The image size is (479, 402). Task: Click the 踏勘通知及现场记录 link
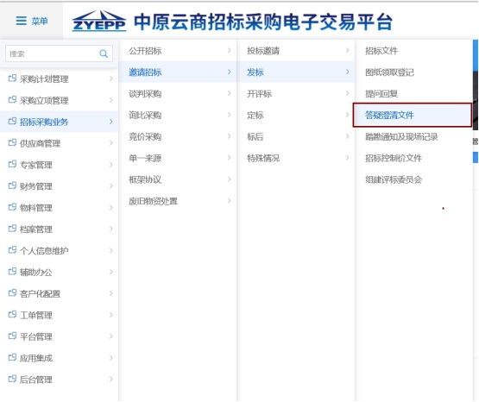(401, 137)
